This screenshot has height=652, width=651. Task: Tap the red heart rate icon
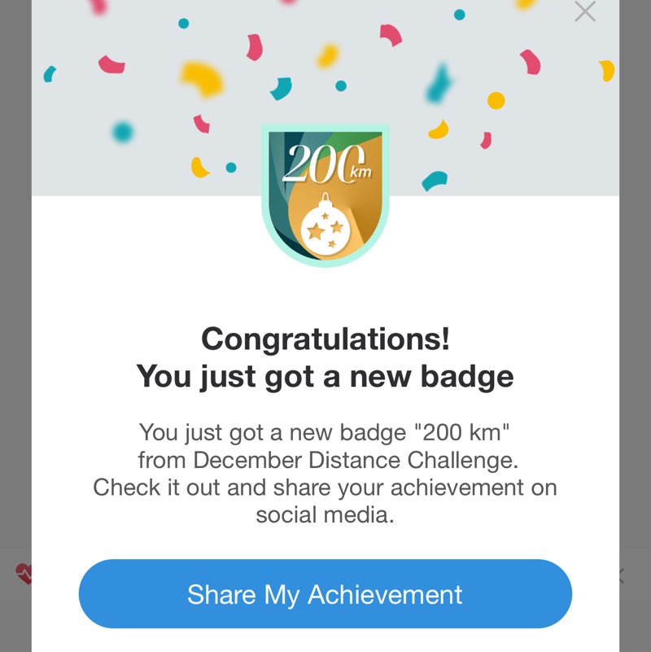(25, 575)
